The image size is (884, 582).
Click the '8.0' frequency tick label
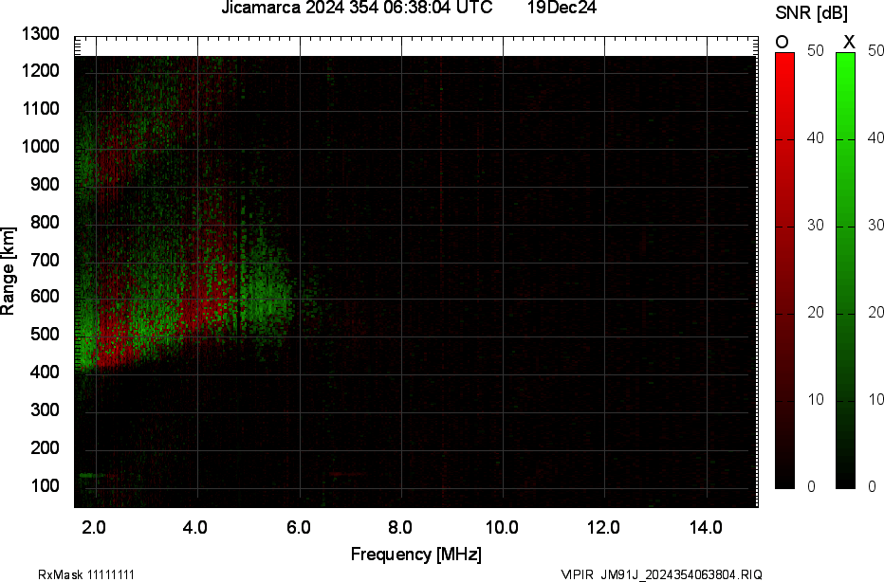click(x=399, y=527)
